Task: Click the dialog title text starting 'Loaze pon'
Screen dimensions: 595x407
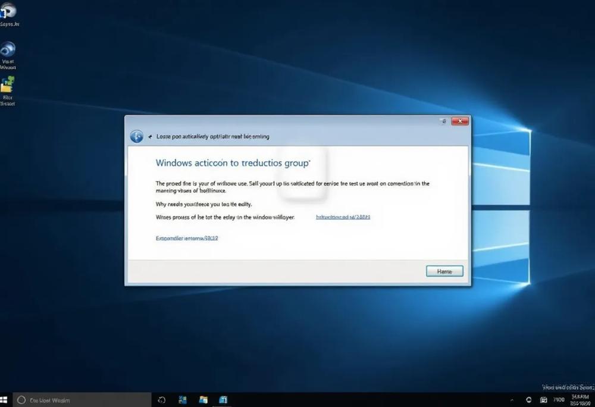Action: (x=213, y=136)
